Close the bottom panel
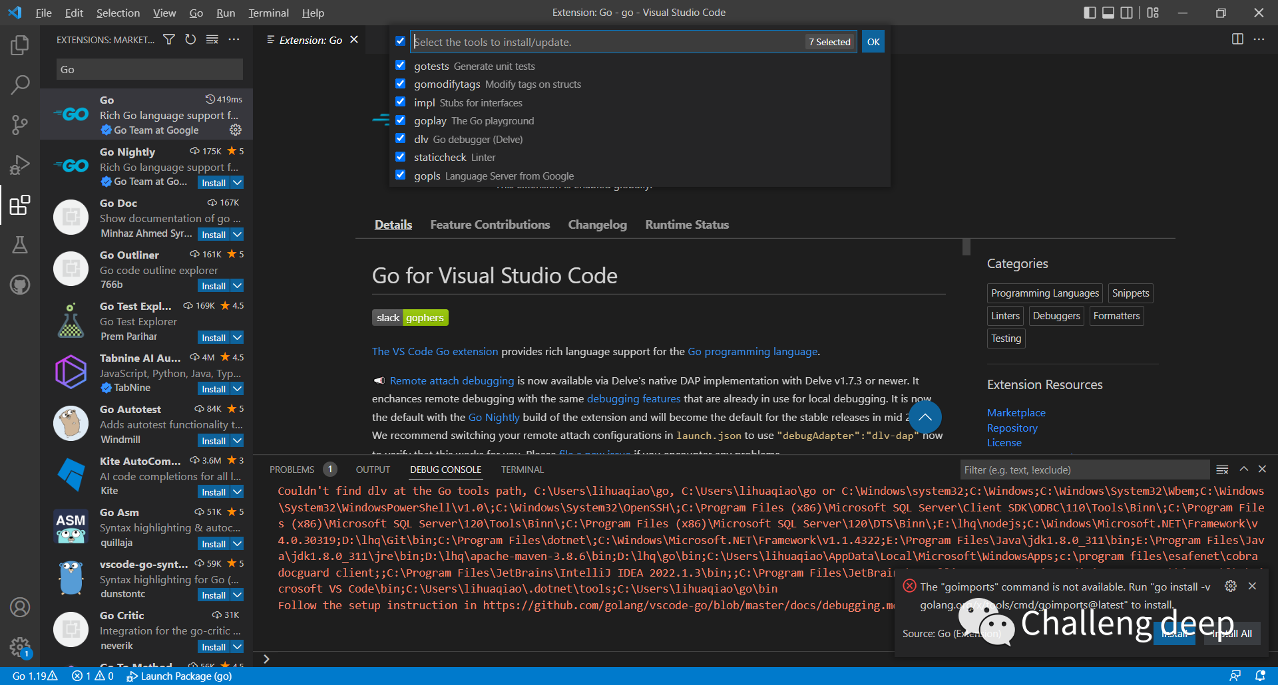Viewport: 1278px width, 685px height. pyautogui.click(x=1262, y=470)
